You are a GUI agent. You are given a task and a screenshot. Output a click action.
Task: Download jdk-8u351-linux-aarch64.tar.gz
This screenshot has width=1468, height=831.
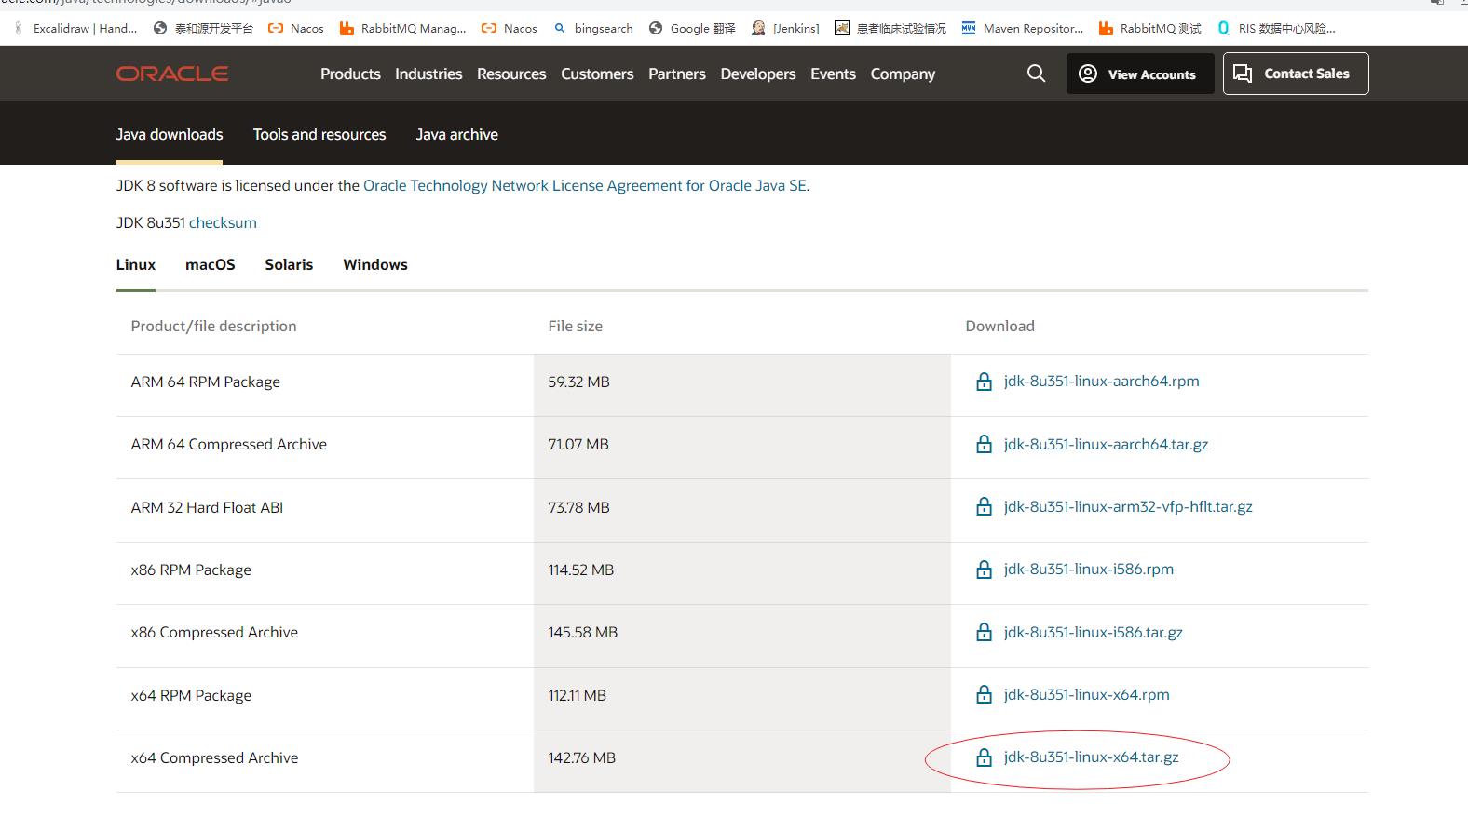[1106, 444]
